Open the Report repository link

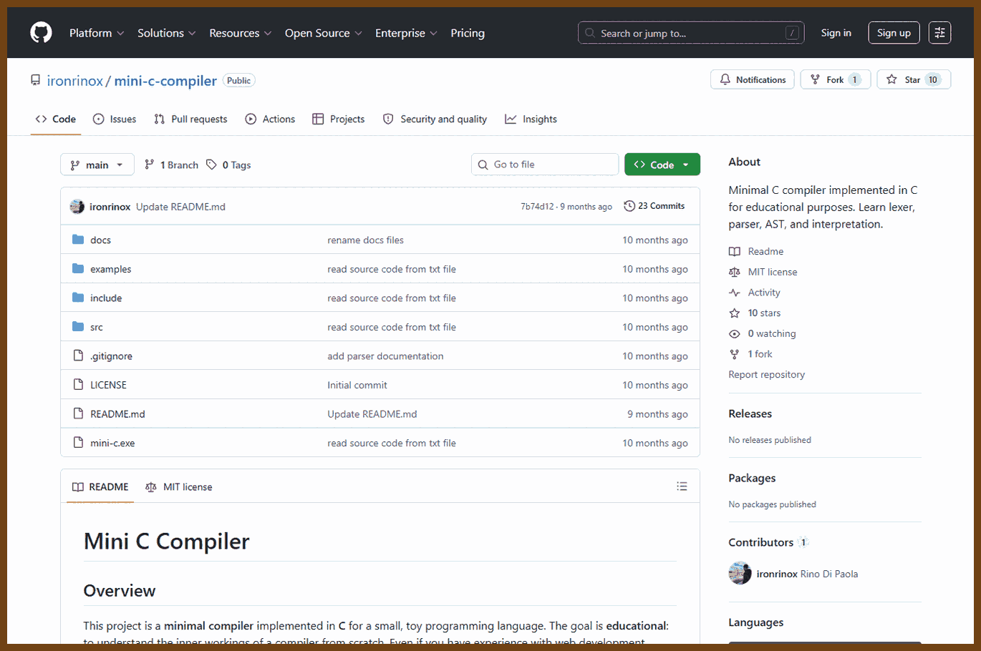tap(766, 374)
